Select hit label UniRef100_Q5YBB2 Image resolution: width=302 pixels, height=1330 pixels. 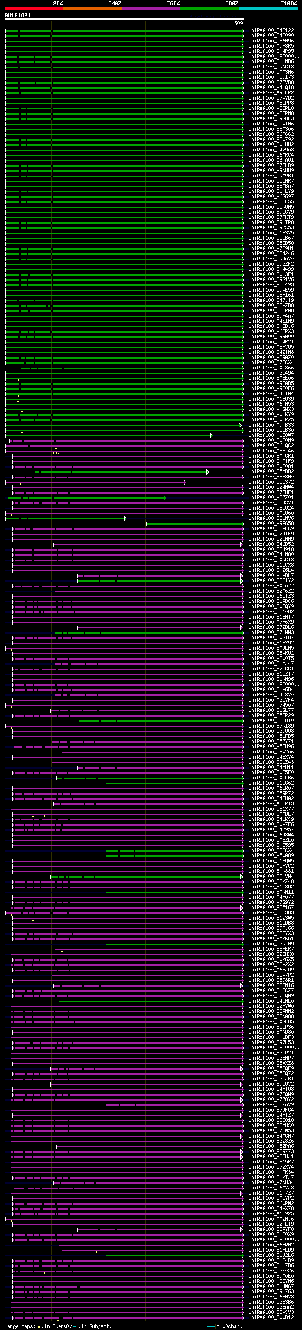(271, 471)
